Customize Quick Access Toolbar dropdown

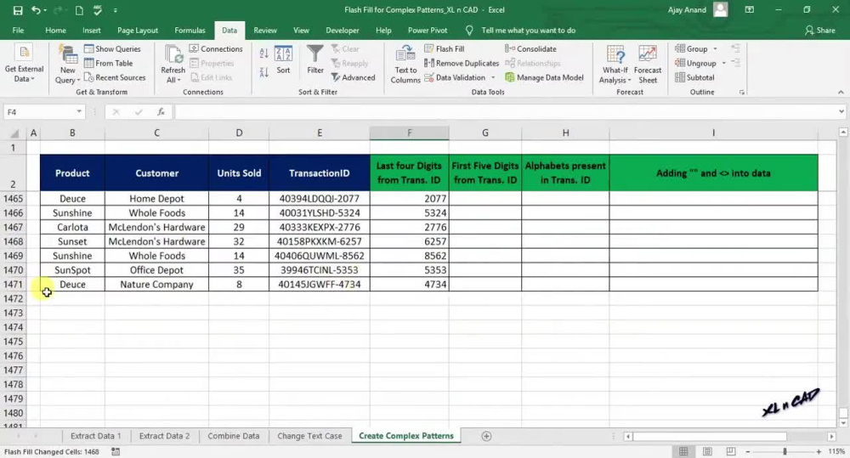[x=116, y=10]
